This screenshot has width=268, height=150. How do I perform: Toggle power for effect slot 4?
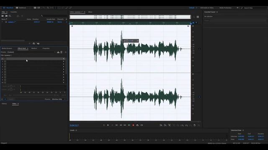[x=5, y=67]
